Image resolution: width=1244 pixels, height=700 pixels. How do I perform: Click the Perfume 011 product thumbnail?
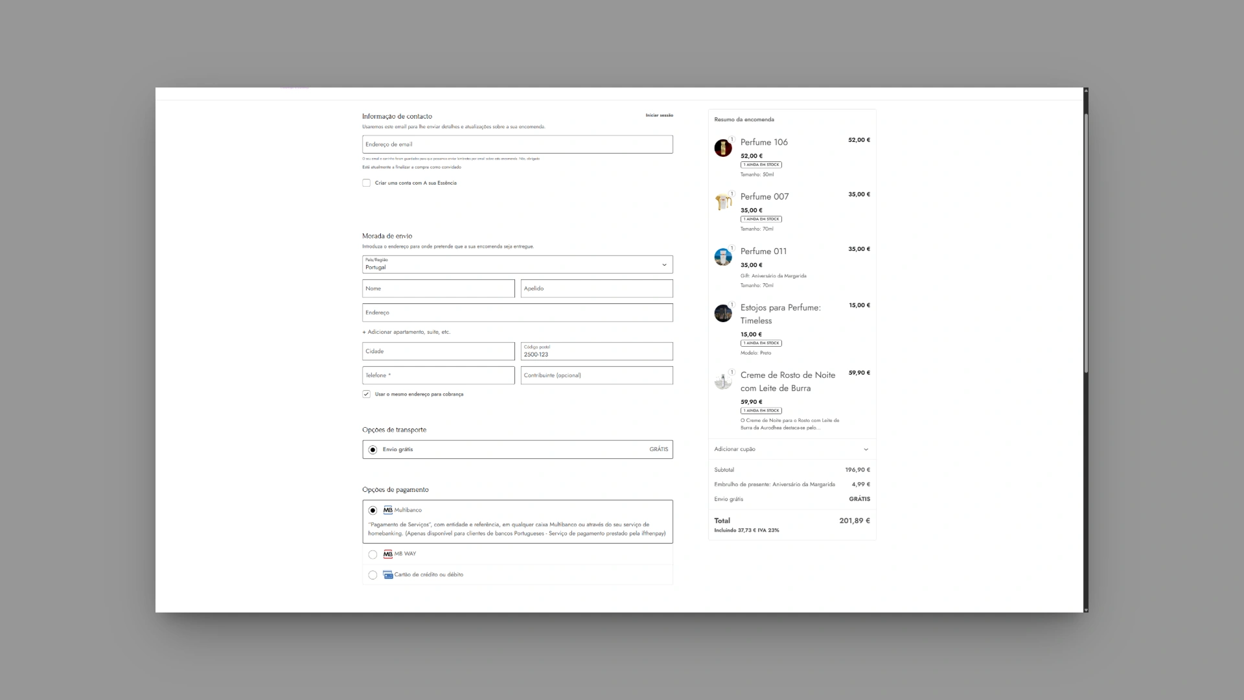(722, 257)
